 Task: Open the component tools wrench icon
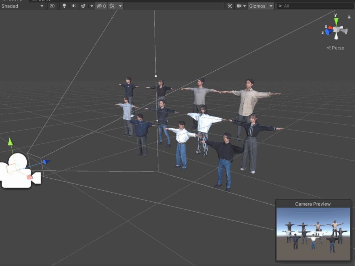point(230,6)
